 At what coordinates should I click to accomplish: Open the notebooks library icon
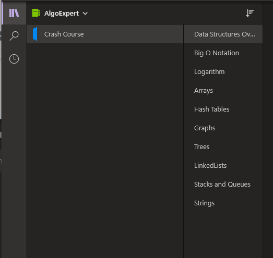coord(14,13)
